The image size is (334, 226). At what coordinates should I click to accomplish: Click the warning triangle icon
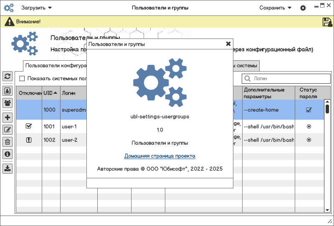point(9,22)
